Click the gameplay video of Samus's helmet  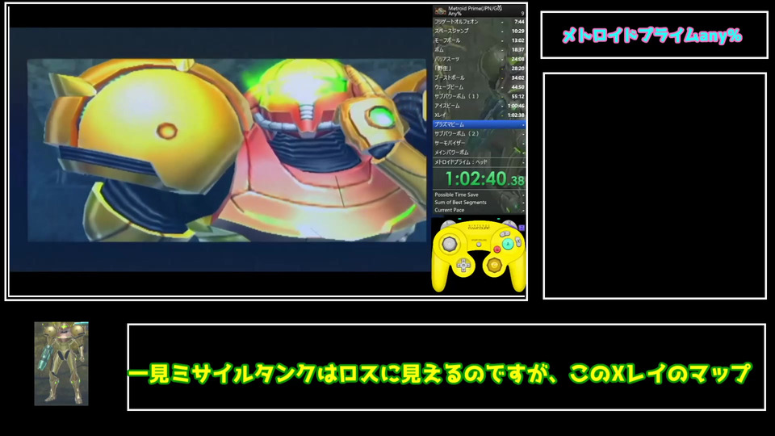(x=227, y=150)
